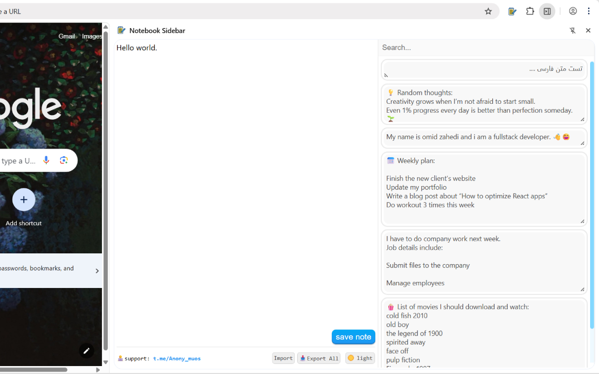Click the horizontal scrollbar right arrow
599x374 pixels.
[98, 370]
